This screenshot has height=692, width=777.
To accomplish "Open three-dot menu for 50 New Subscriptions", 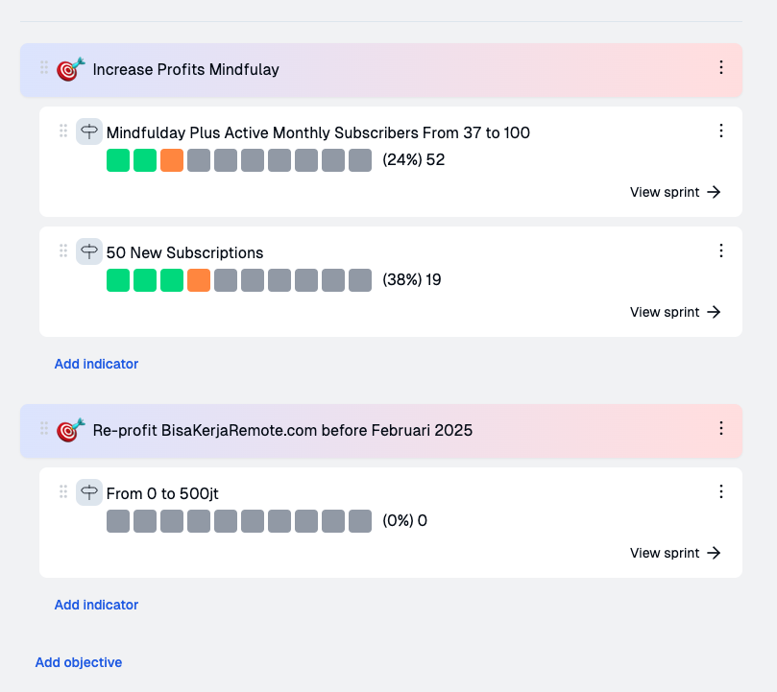I will [x=720, y=251].
